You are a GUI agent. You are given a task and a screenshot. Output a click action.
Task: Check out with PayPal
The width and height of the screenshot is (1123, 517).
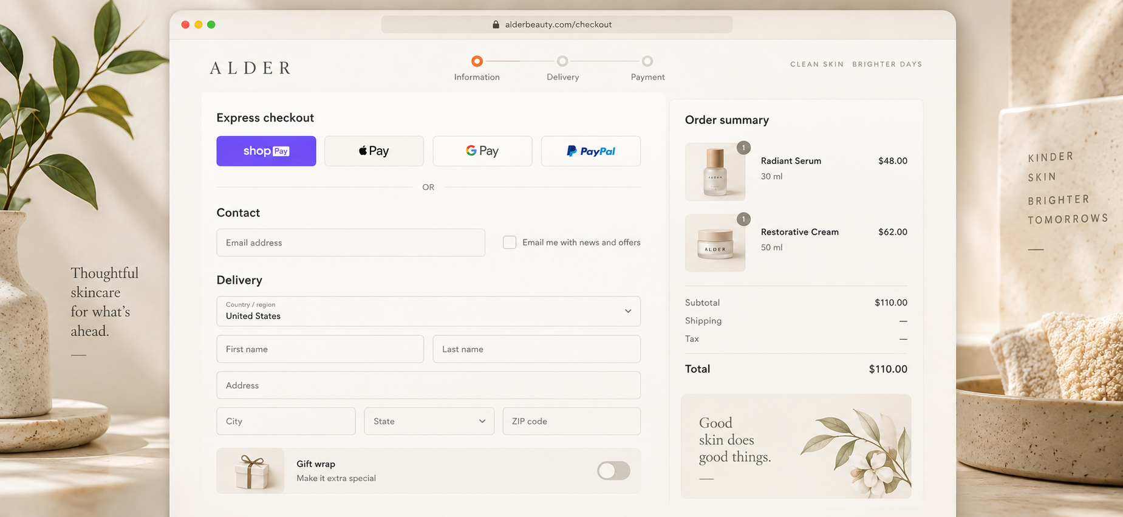590,151
